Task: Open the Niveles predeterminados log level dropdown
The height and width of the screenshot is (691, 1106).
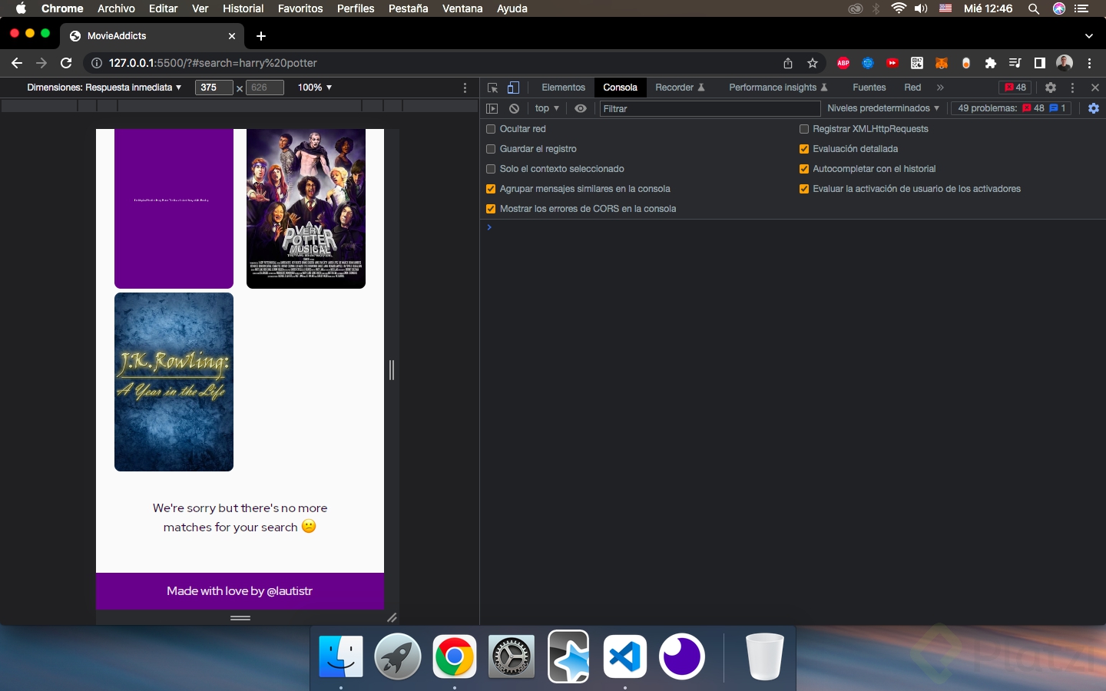Action: pos(883,108)
